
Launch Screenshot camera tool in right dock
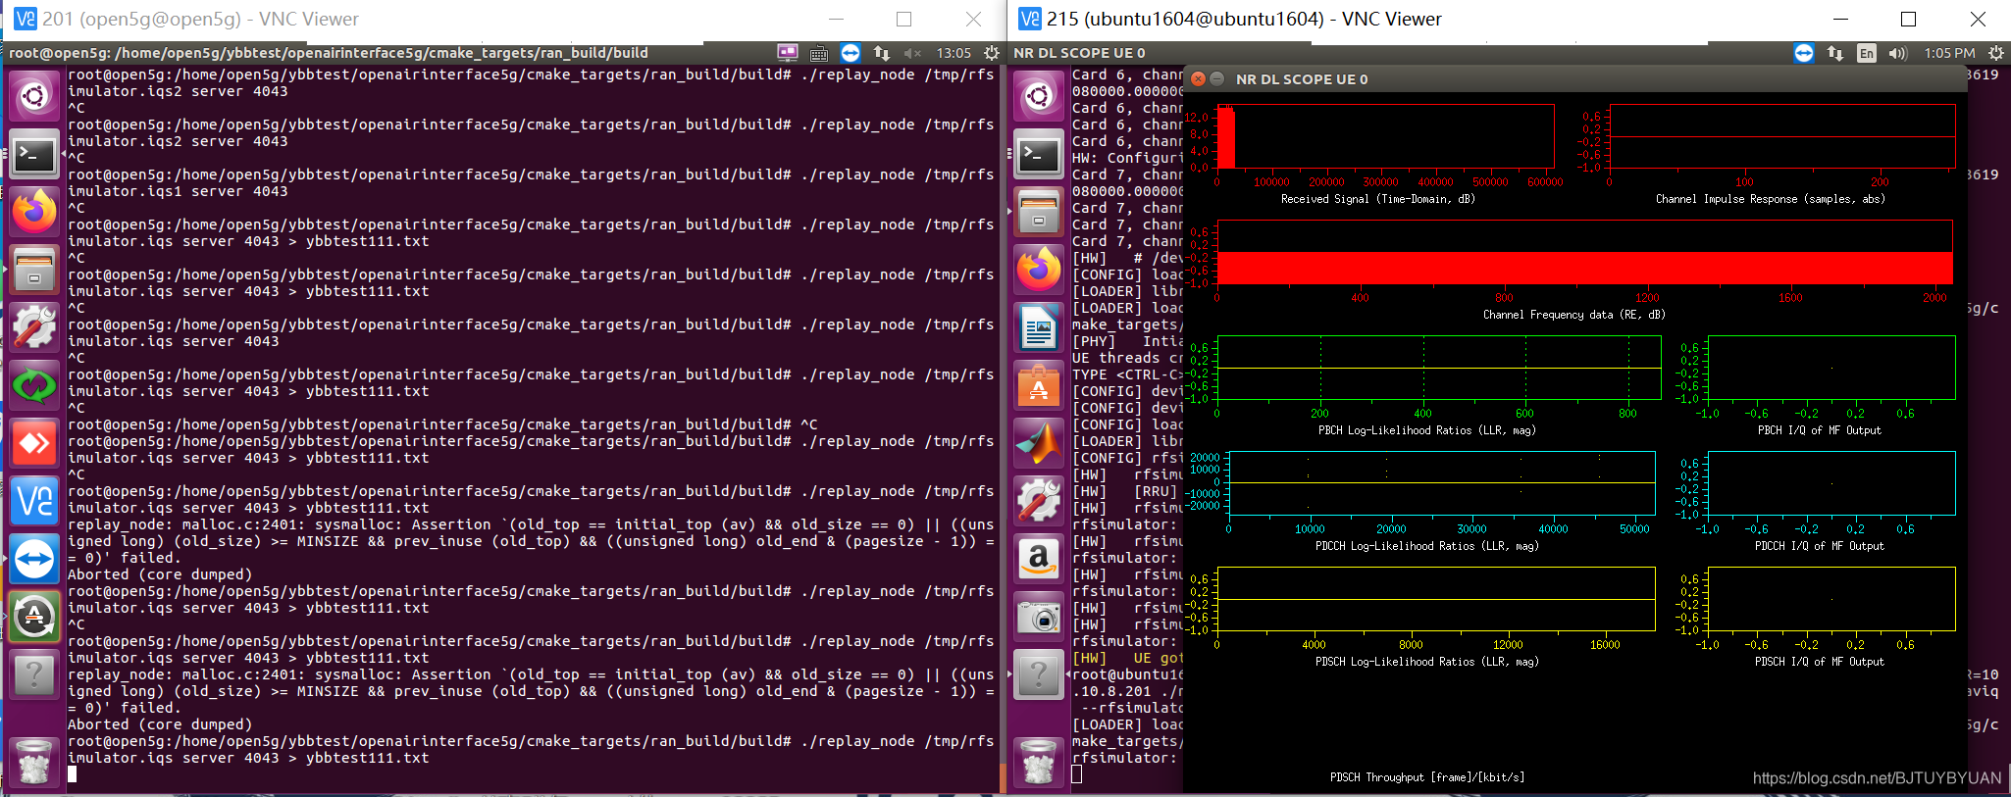[x=1039, y=617]
